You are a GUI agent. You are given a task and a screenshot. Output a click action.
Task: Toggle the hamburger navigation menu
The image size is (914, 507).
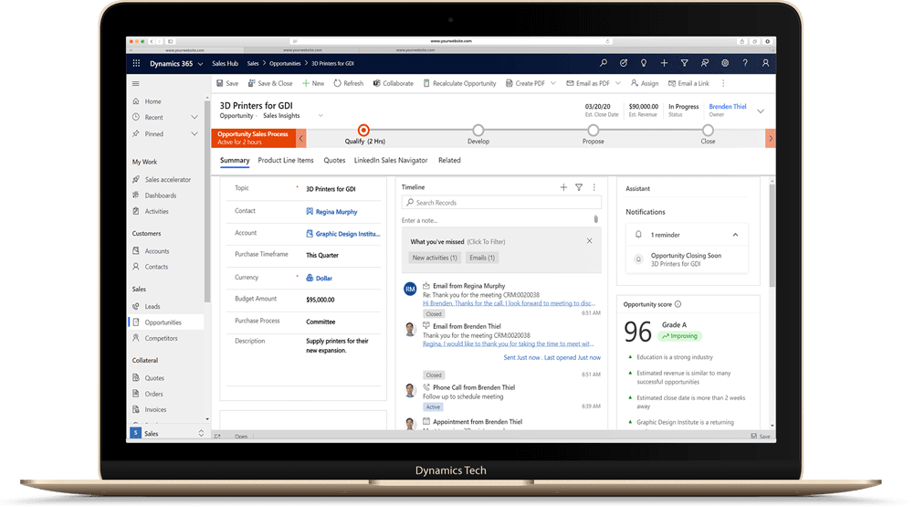coord(136,83)
